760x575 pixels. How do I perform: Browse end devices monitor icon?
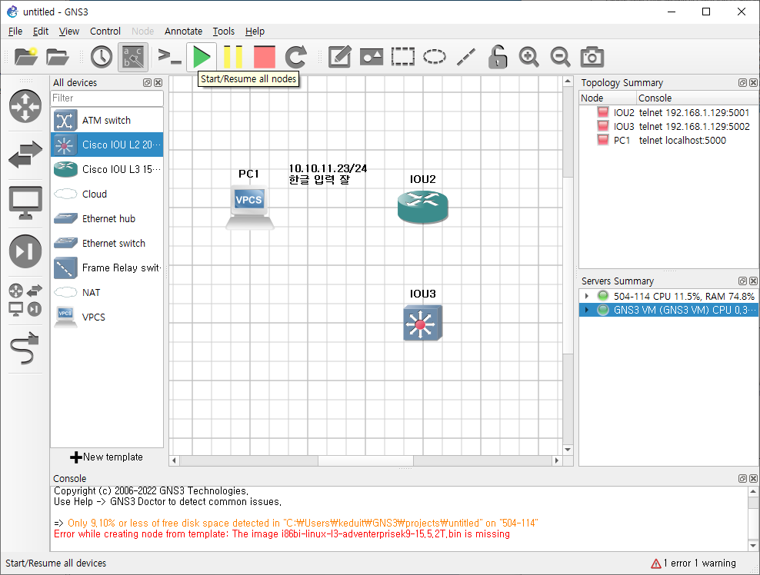25,203
